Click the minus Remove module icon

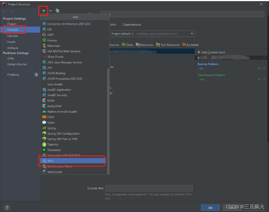[51, 11]
